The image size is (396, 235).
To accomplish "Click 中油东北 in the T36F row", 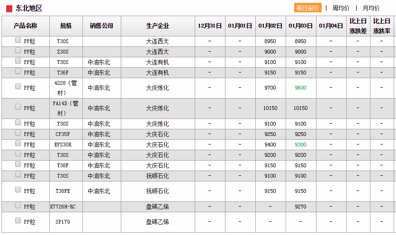I will pos(99,73).
